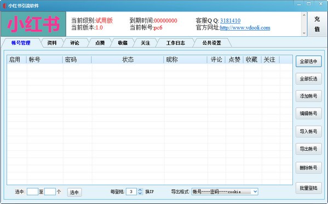Click the second range input field after 至

coord(50,191)
